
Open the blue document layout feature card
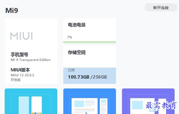[90, 101]
